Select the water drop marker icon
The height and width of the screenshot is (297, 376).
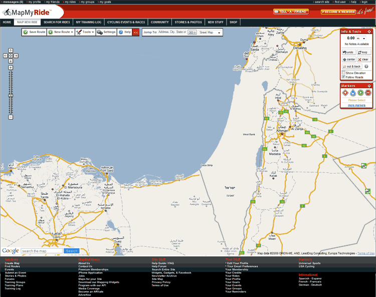(353, 93)
